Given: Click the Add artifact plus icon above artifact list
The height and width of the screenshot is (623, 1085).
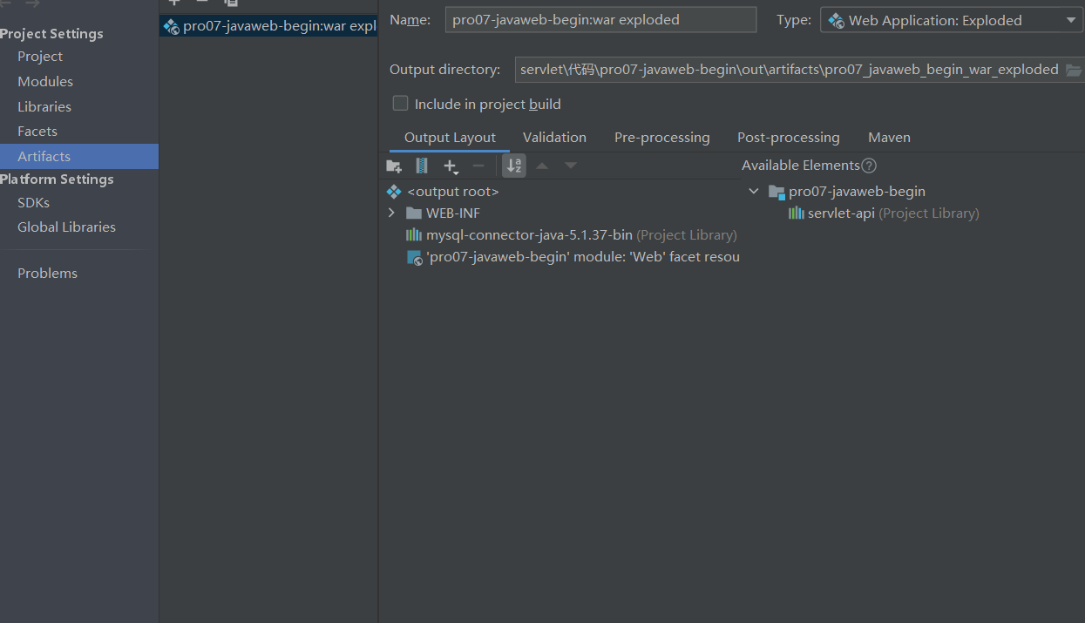Looking at the screenshot, I should [173, 3].
